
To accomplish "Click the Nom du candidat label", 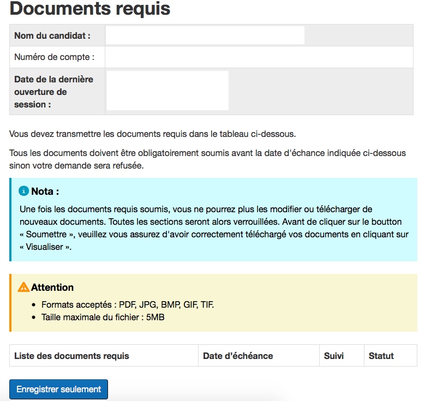I will click(x=52, y=35).
